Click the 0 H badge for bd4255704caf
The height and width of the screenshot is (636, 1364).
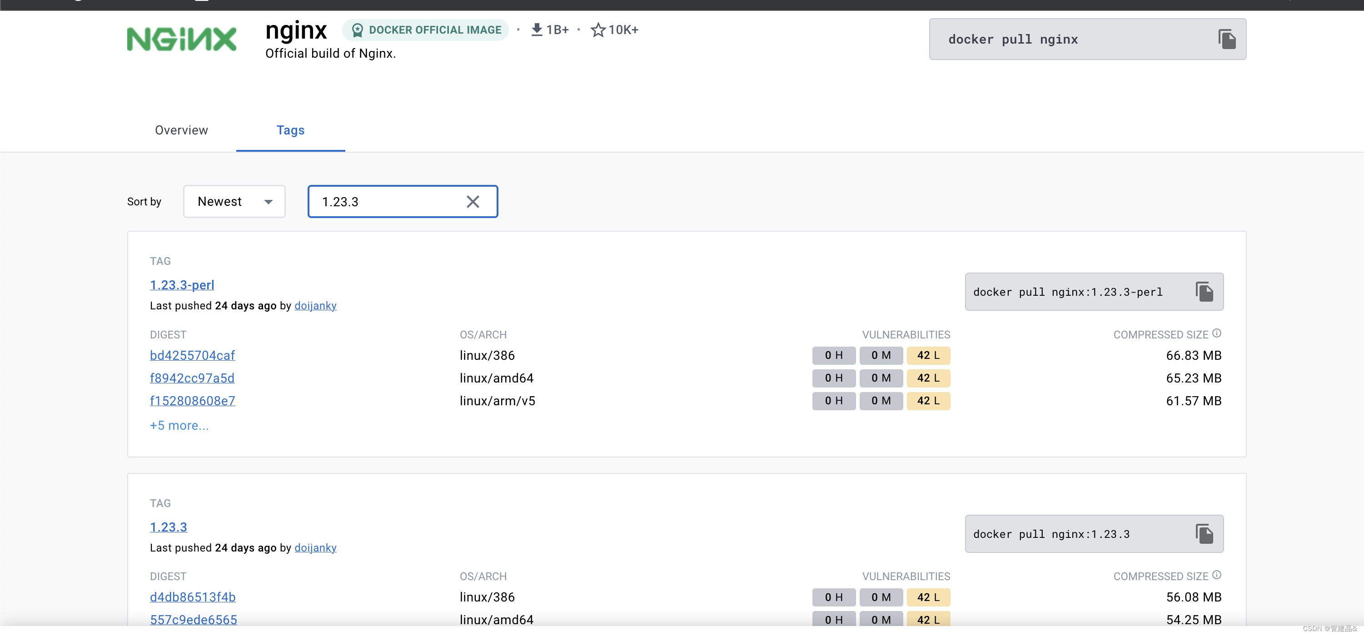[x=833, y=355]
